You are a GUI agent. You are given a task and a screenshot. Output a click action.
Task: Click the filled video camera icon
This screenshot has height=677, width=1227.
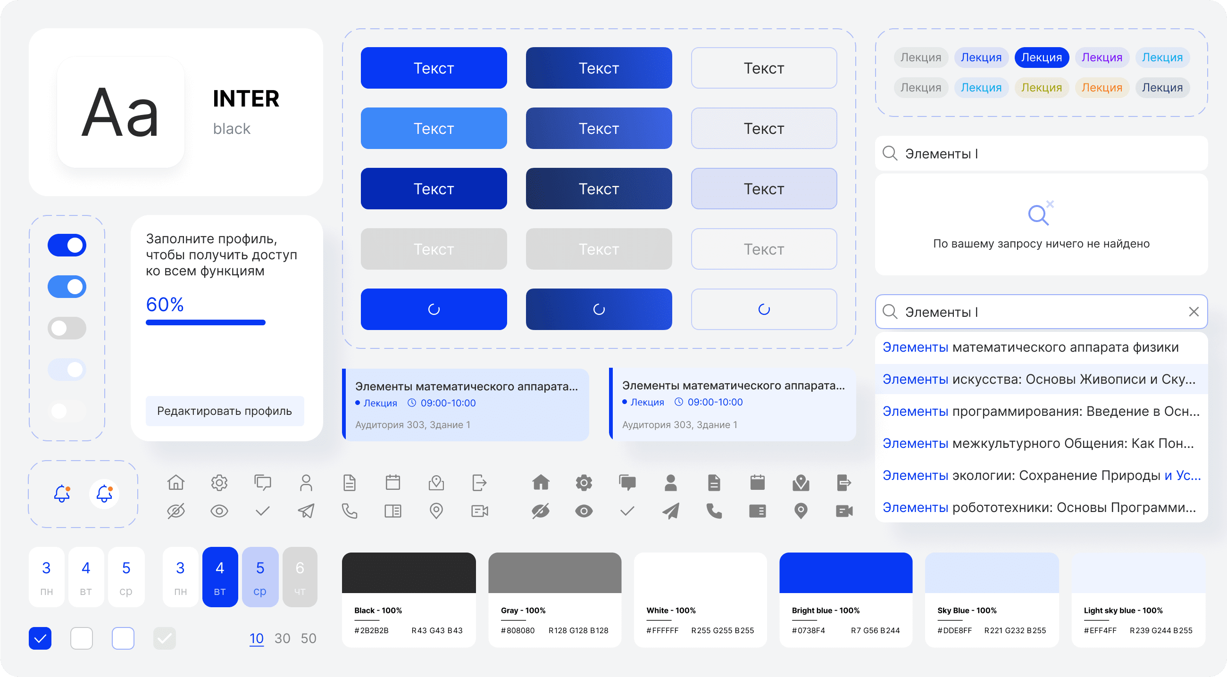pos(844,511)
